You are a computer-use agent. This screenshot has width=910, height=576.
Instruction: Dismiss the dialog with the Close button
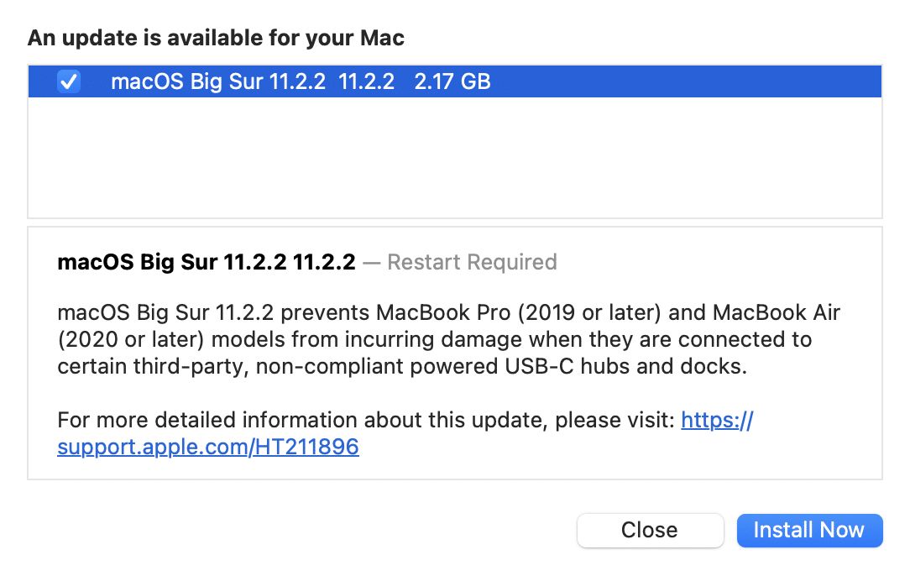(x=649, y=531)
